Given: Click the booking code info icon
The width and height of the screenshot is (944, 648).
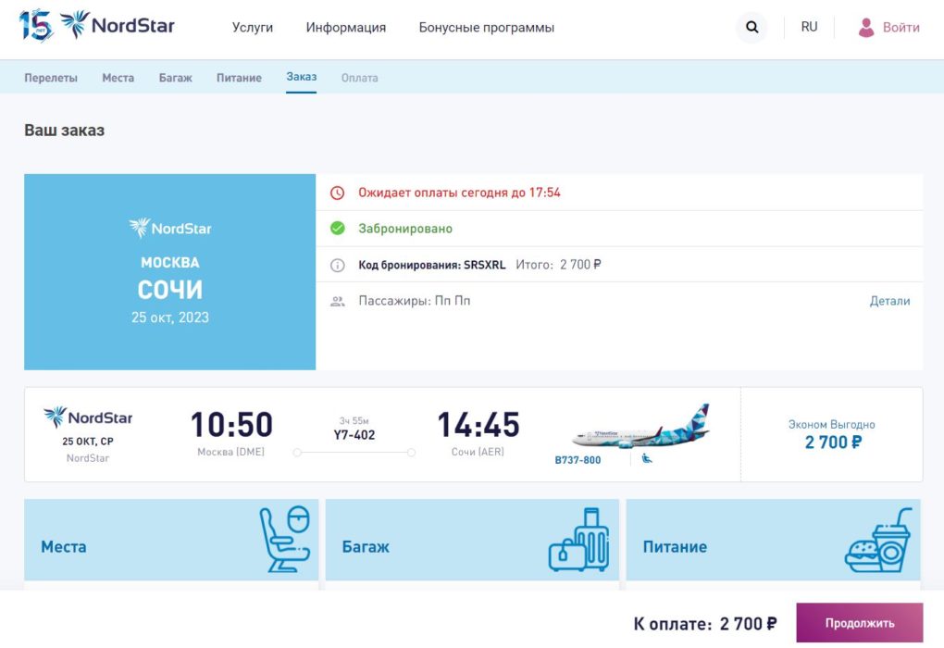Looking at the screenshot, I should [338, 265].
